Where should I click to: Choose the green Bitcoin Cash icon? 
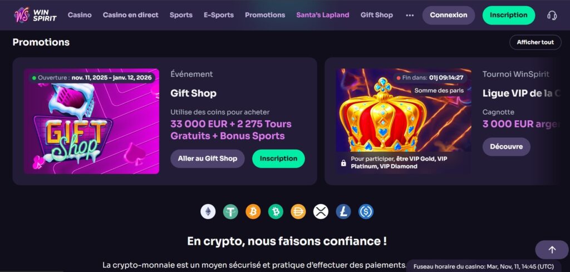(x=276, y=211)
